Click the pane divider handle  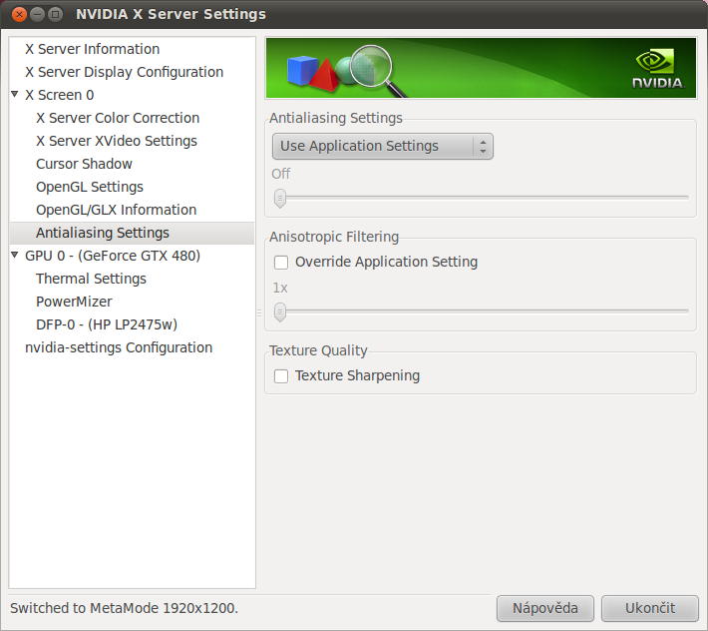click(x=259, y=313)
